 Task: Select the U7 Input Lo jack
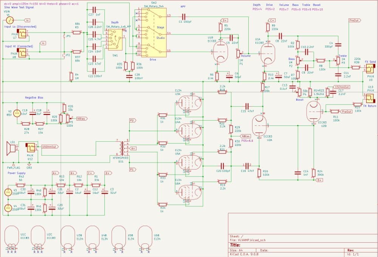(x=23, y=34)
